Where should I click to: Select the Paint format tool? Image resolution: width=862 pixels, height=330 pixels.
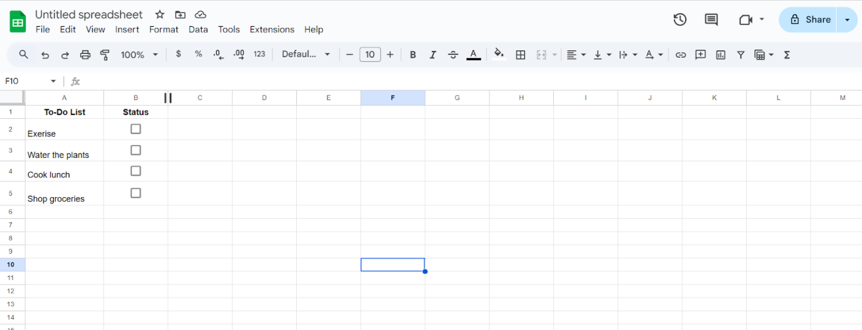[104, 54]
